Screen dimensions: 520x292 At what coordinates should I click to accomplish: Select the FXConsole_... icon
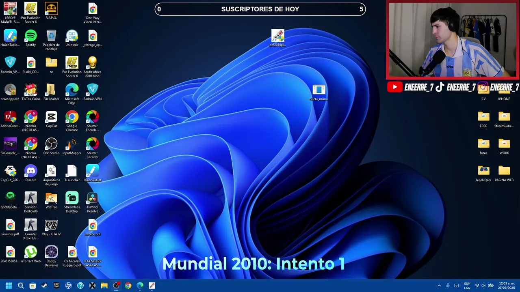10,147
